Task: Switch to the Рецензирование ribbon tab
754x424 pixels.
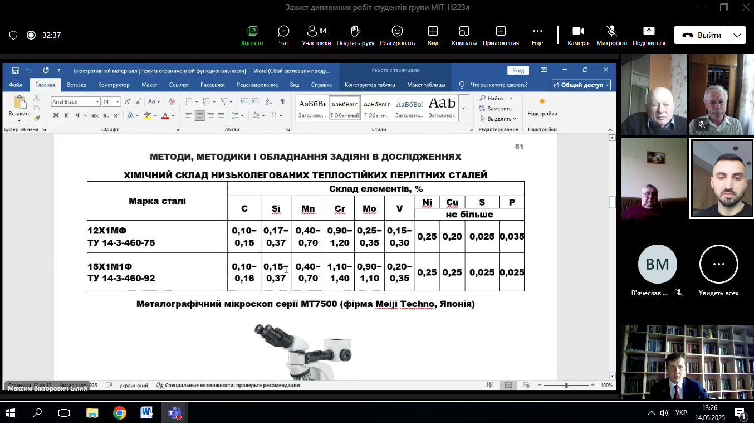Action: [257, 85]
